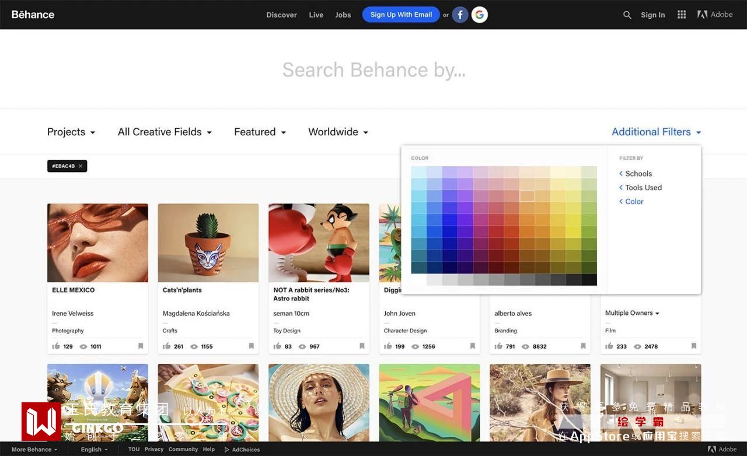The image size is (747, 456).
Task: Collapse the Additional Filters menu
Action: click(656, 132)
